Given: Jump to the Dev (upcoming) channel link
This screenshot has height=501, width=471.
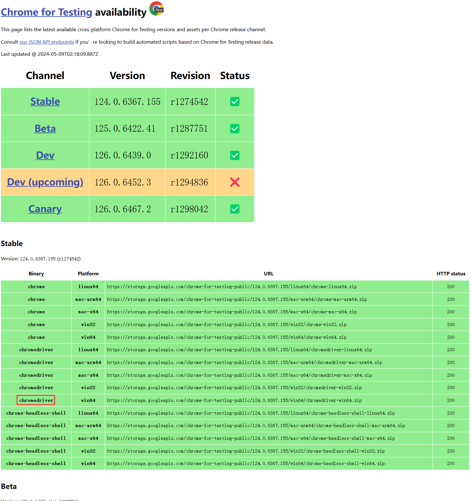Looking at the screenshot, I should tap(45, 182).
